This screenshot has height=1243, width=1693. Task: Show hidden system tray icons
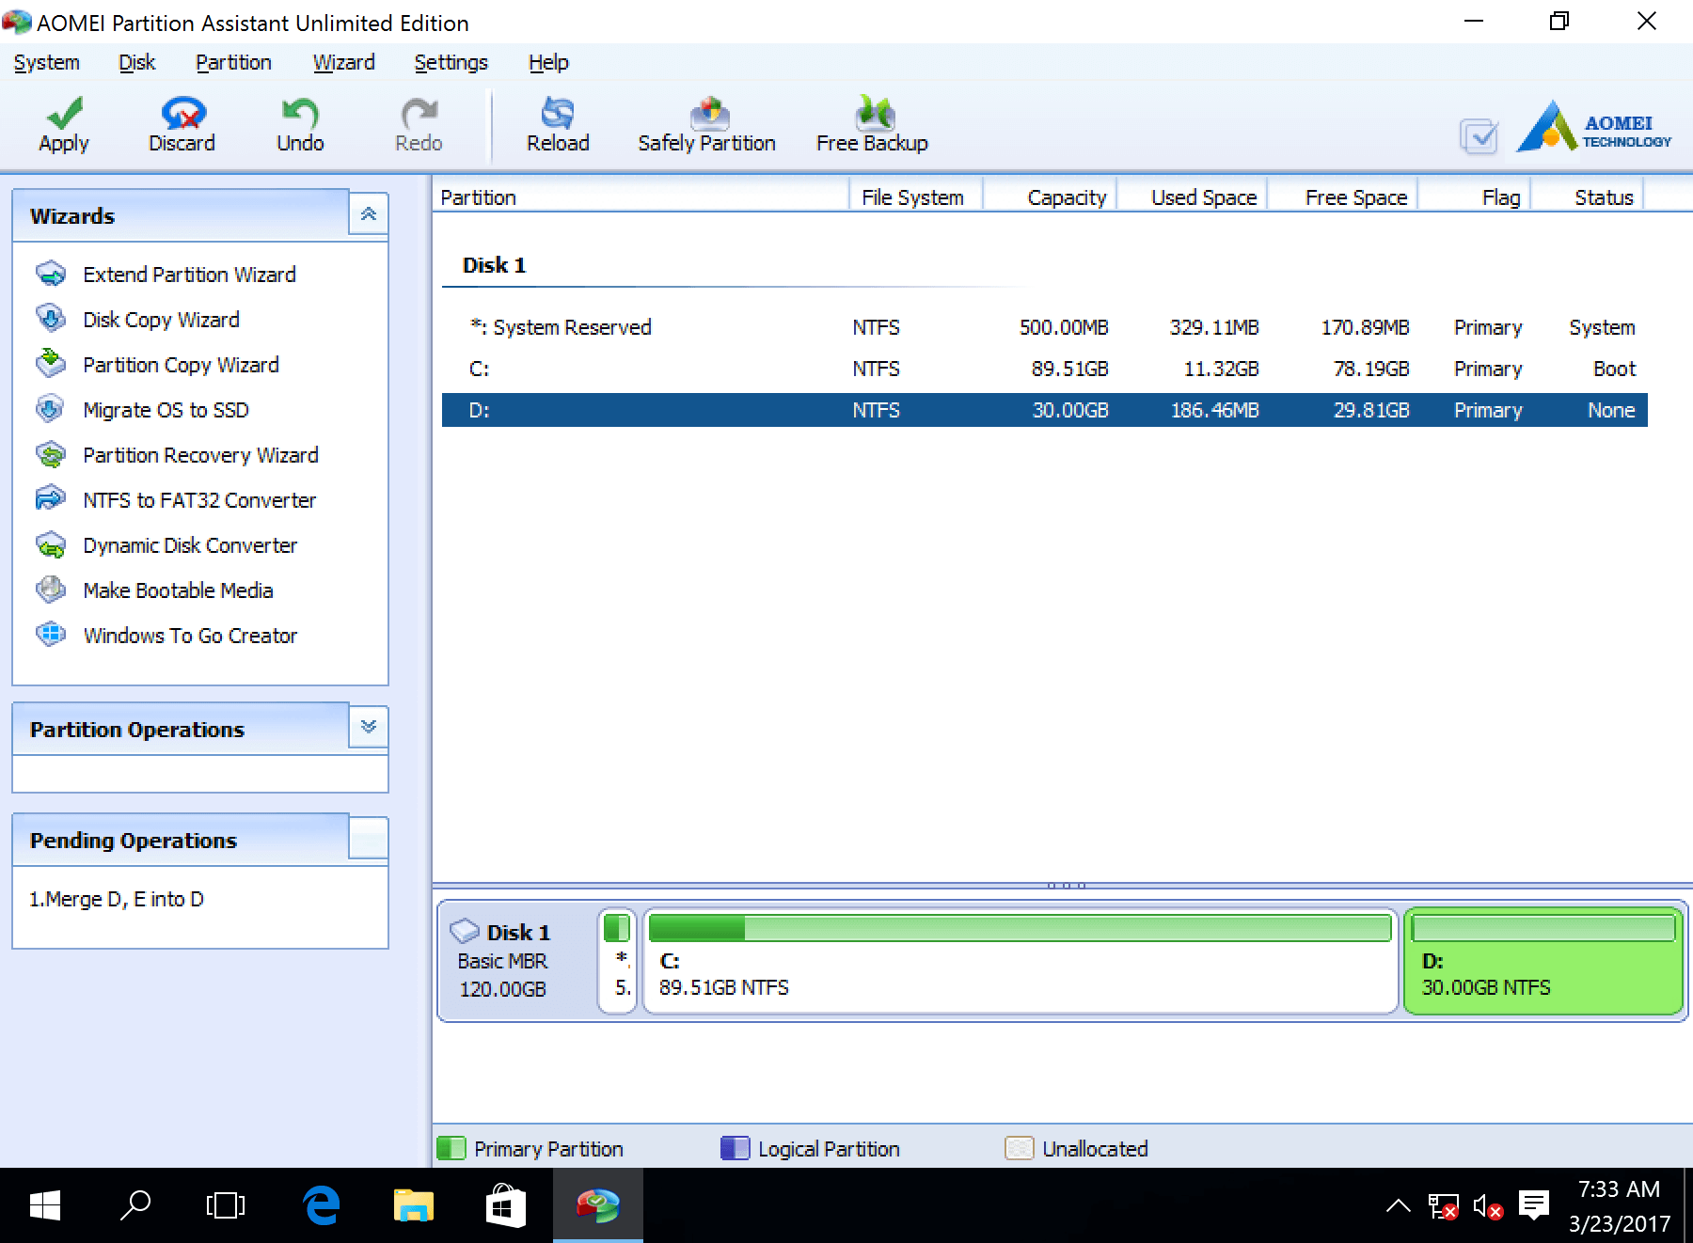pyautogui.click(x=1399, y=1205)
